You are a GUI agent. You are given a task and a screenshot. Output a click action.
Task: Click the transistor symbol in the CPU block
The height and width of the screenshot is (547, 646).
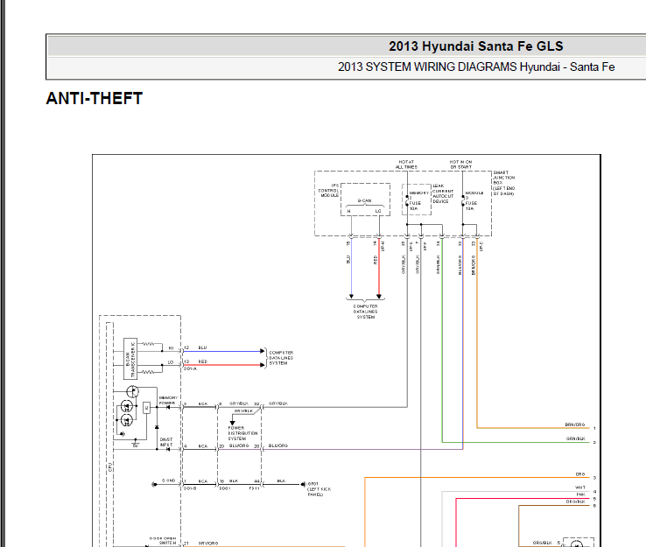(x=132, y=391)
